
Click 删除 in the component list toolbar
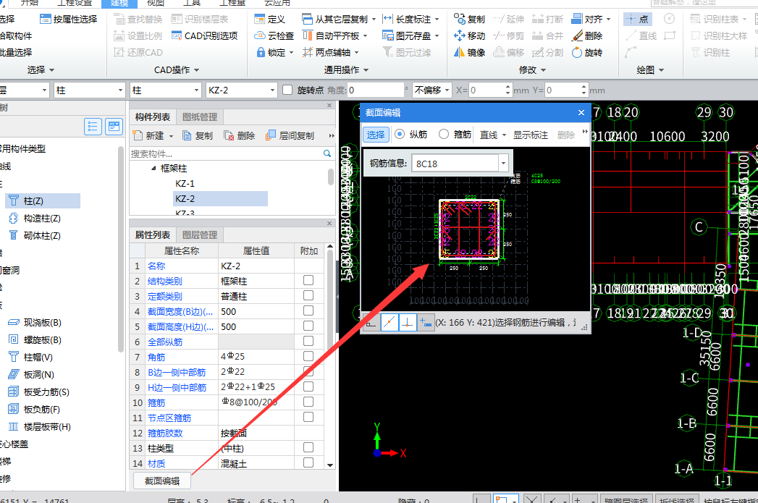coord(240,136)
